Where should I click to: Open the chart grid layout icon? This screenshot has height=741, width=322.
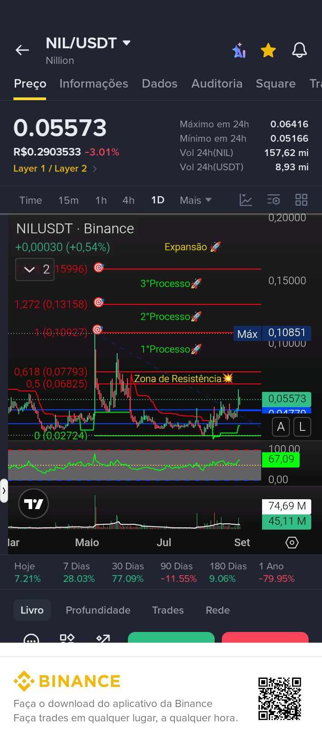pyautogui.click(x=301, y=200)
